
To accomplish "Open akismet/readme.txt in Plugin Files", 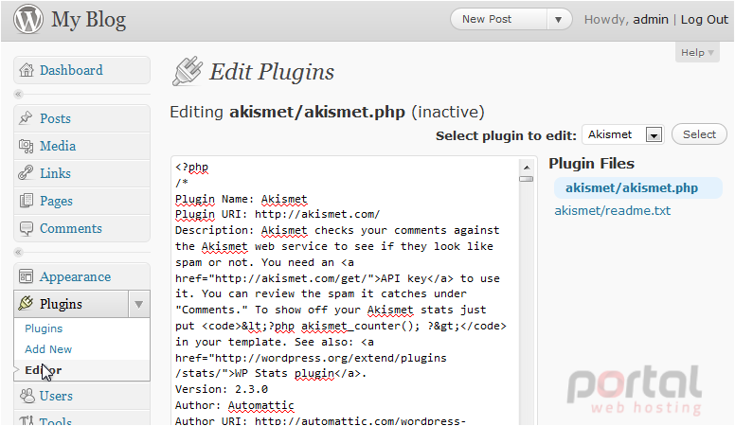I will pyautogui.click(x=612, y=211).
